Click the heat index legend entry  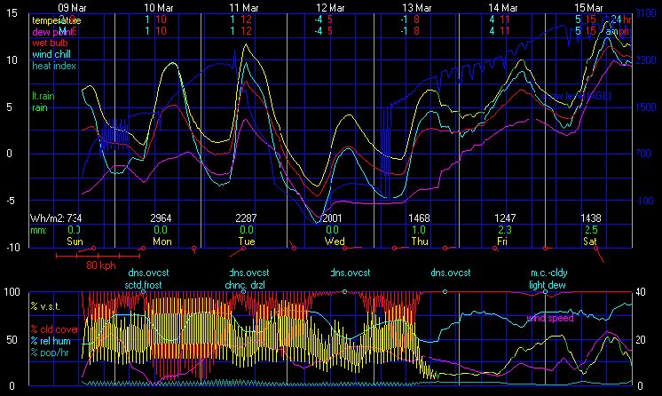coord(54,66)
